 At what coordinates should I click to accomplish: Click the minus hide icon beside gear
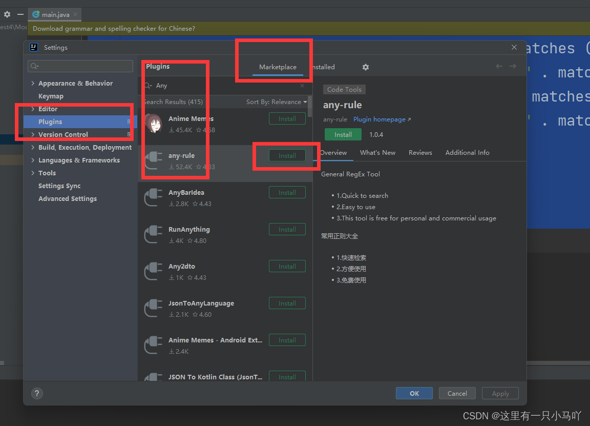pos(20,14)
